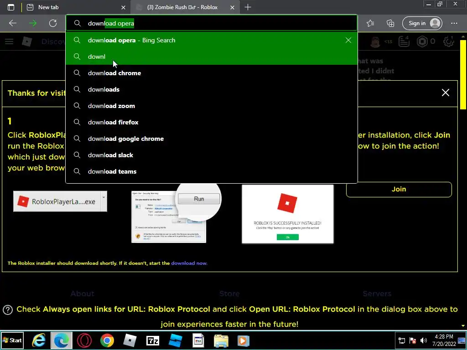The image size is (467, 350).
Task: Open File Explorer folder taskbar icon
Action: (221, 340)
